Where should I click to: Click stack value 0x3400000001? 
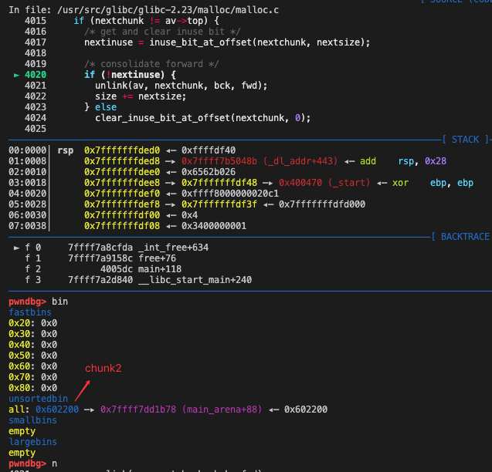tap(214, 226)
